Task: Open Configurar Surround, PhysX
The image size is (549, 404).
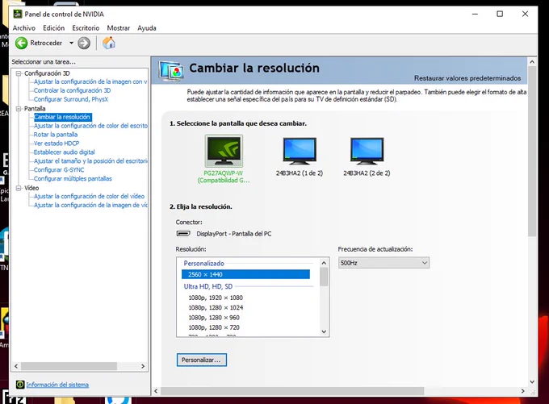Action: (71, 99)
